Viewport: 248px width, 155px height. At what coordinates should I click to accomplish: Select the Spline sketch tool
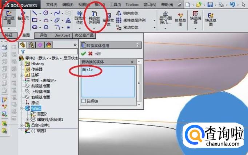click(x=57, y=13)
